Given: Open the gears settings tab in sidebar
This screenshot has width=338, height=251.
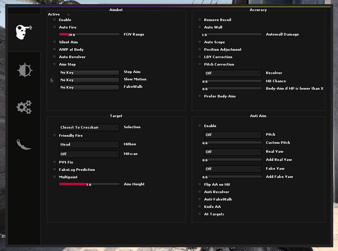Looking at the screenshot, I should click(24, 107).
